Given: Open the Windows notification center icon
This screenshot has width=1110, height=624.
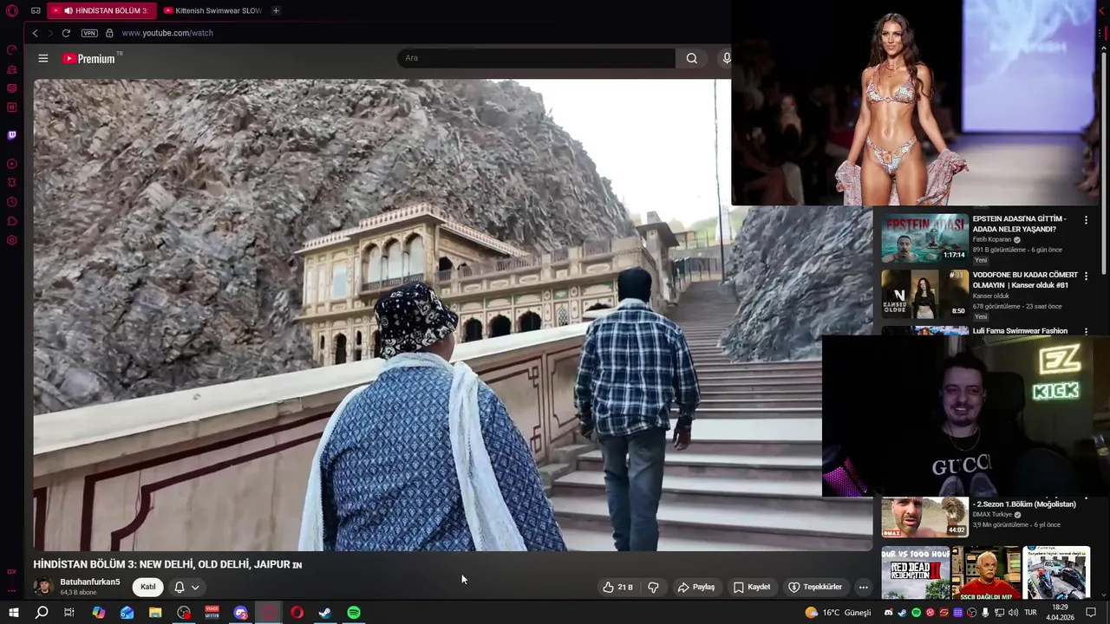Looking at the screenshot, I should pos(1092,613).
